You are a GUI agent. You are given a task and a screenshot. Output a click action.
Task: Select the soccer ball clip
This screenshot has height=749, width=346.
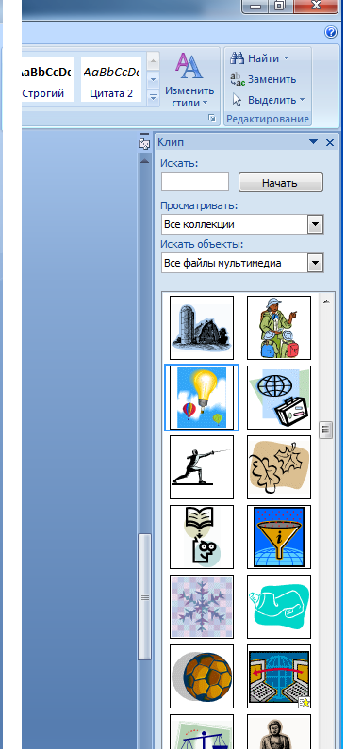[x=202, y=676]
